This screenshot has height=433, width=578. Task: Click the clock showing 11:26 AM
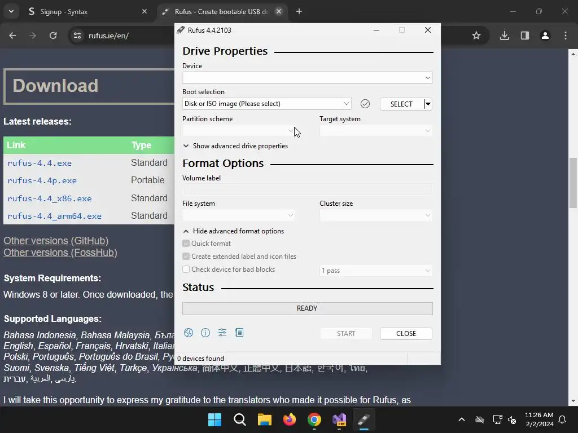539,415
